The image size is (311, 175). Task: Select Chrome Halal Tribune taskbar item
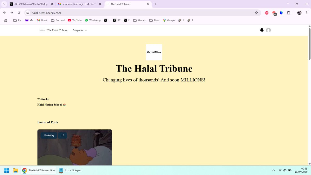click(x=38, y=170)
